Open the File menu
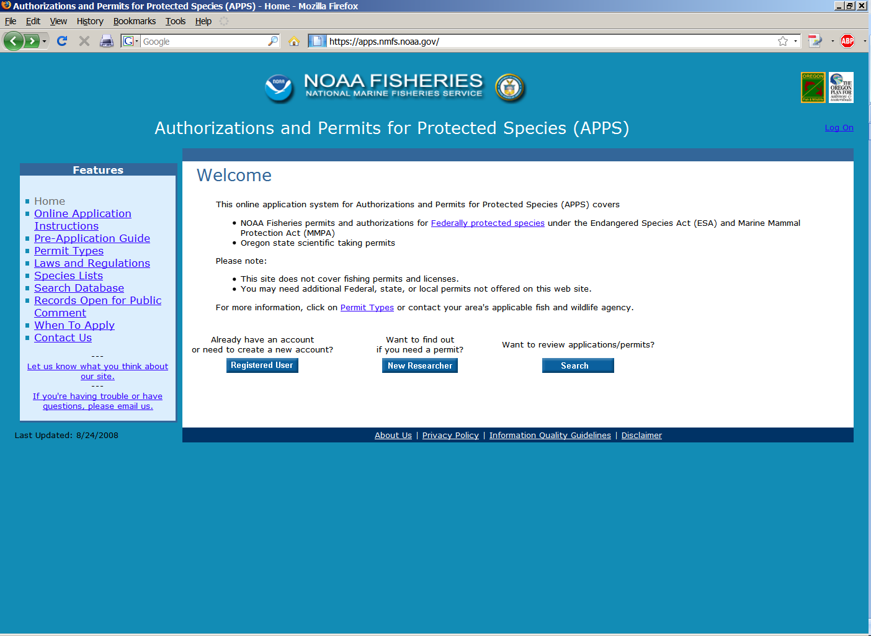Image resolution: width=871 pixels, height=636 pixels. (x=11, y=21)
